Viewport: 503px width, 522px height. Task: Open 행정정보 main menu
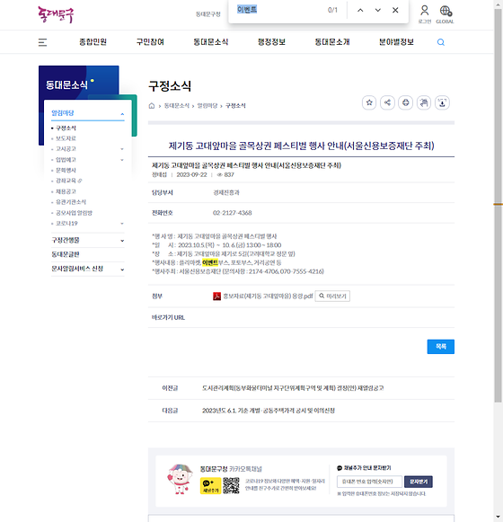tap(271, 42)
